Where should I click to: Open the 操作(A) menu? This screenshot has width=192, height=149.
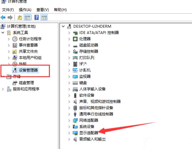(25, 10)
